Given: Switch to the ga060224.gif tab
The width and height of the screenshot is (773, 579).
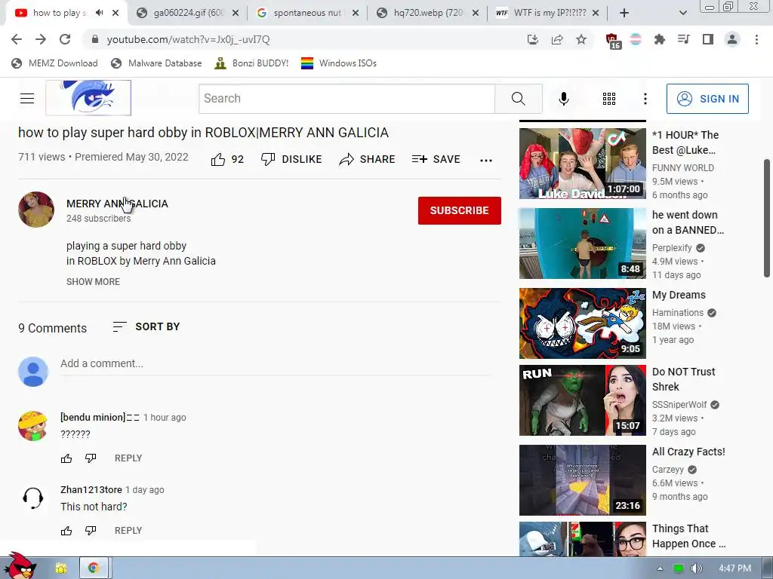Looking at the screenshot, I should click(188, 13).
